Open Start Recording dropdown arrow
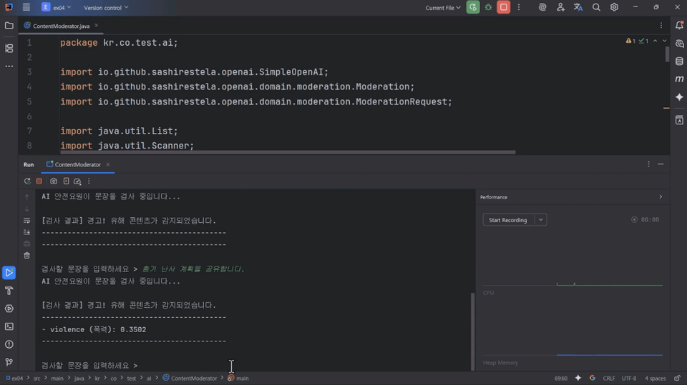The image size is (687, 385). coord(541,219)
